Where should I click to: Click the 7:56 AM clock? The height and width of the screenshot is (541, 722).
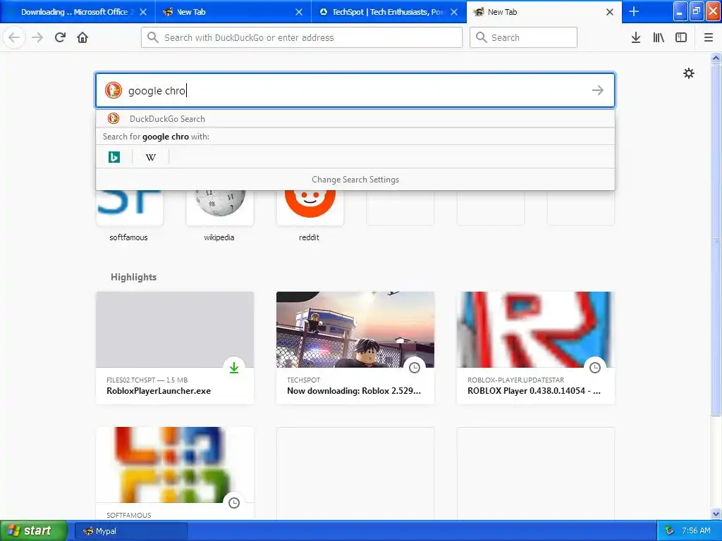click(x=696, y=530)
